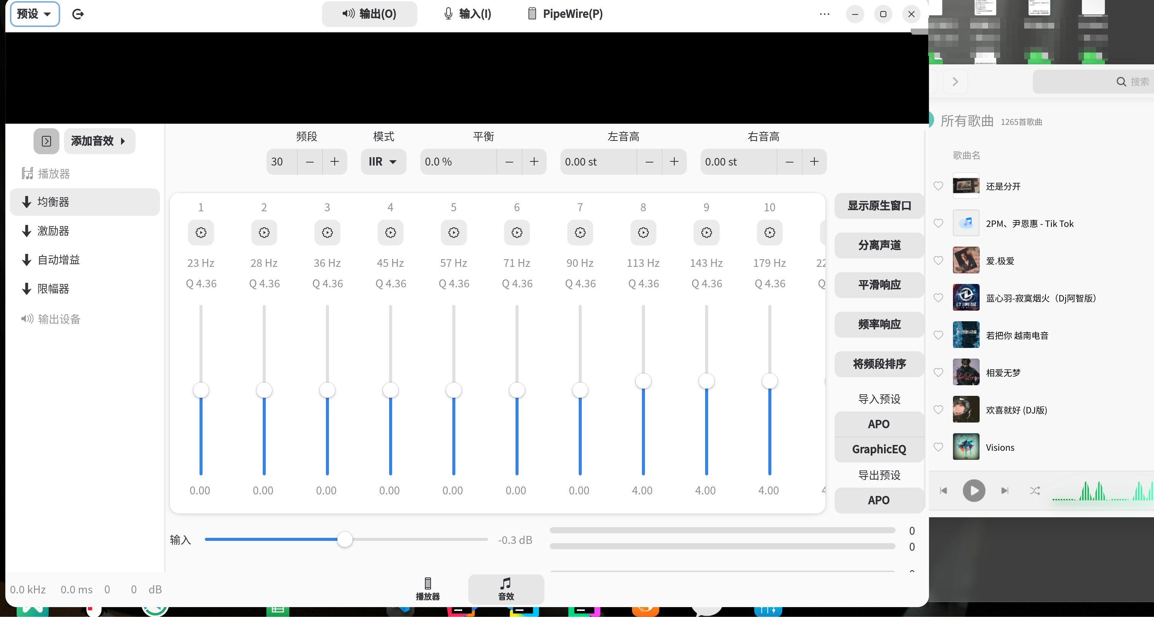The image size is (1154, 617).
Task: Select 激励器 in the effects list
Action: pos(85,231)
